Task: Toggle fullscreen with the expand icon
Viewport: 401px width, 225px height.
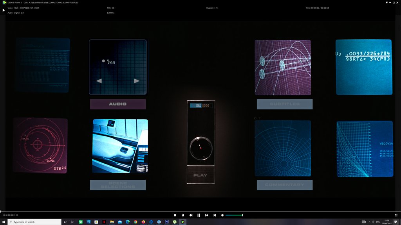Action: [396, 215]
